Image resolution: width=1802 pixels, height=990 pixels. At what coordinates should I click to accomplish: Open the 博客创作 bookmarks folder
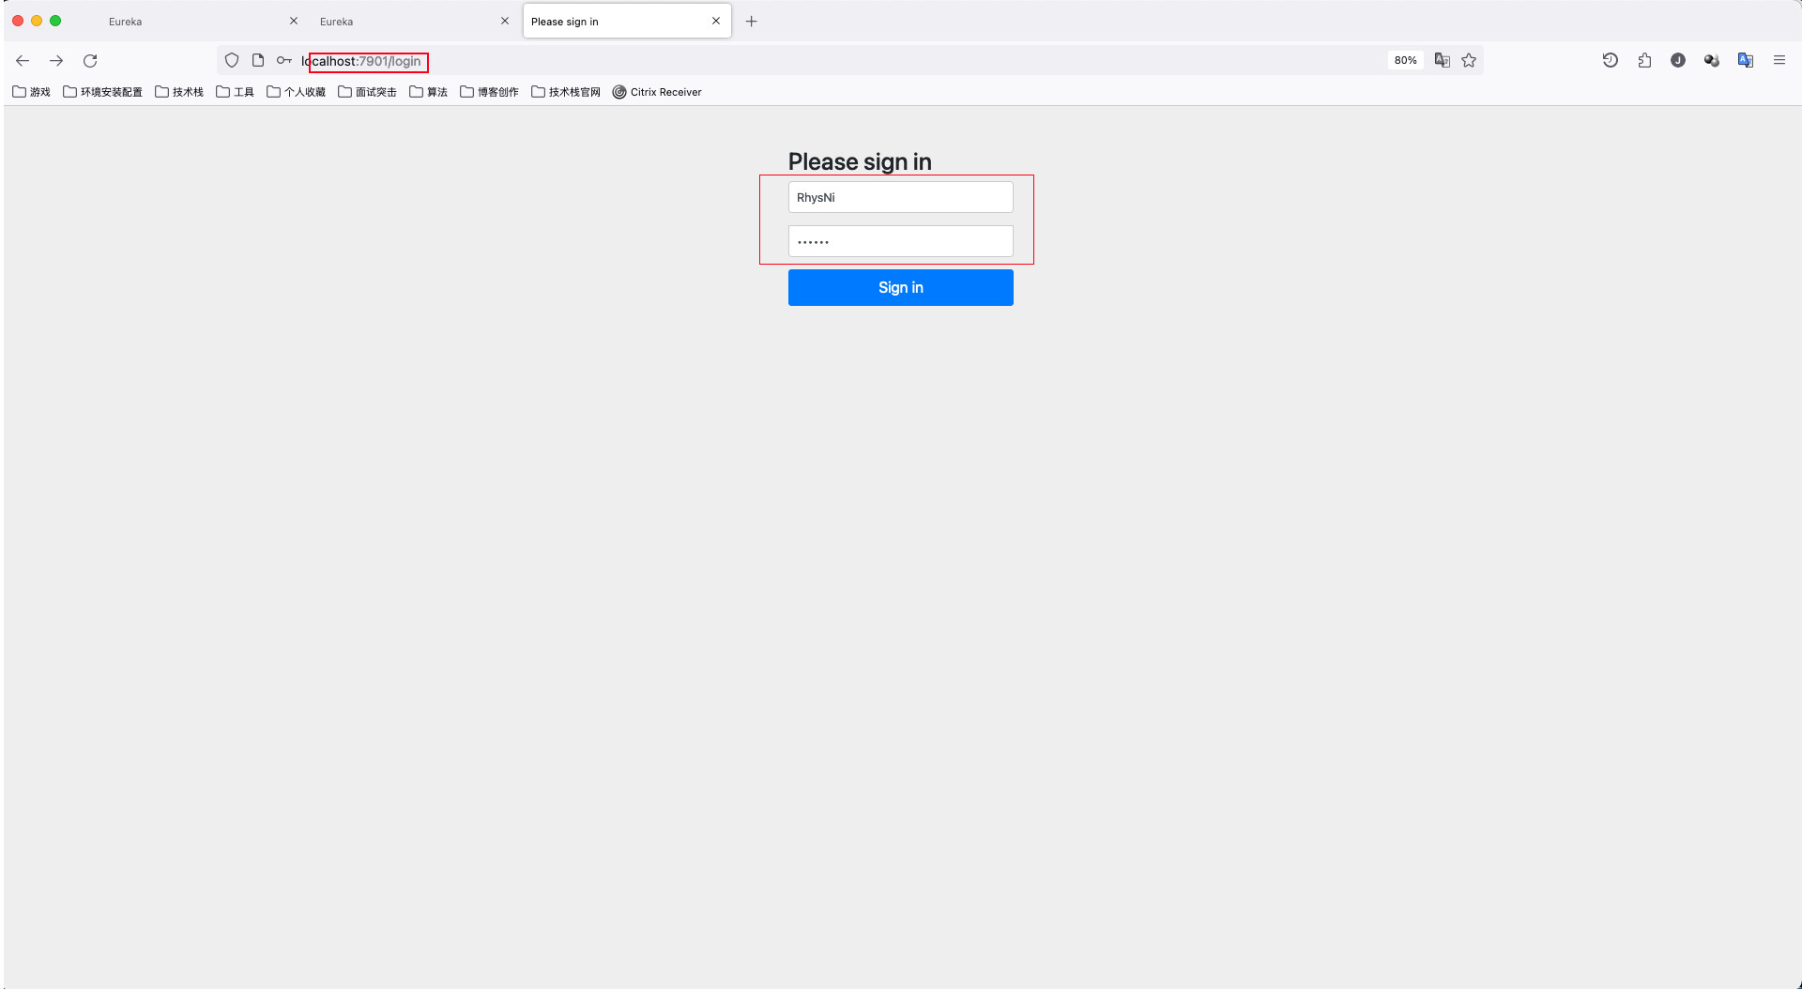[x=490, y=92]
